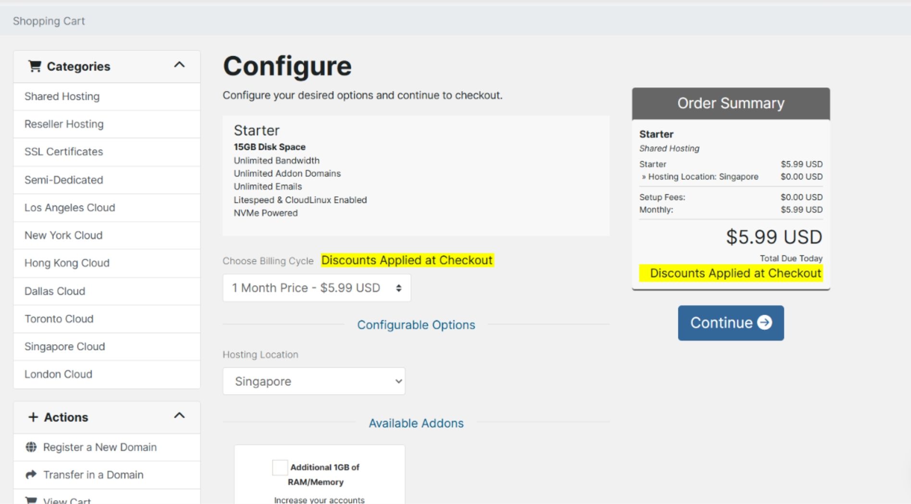This screenshot has width=911, height=504.
Task: Open the Hosting Location Singapore dropdown
Action: pyautogui.click(x=314, y=381)
